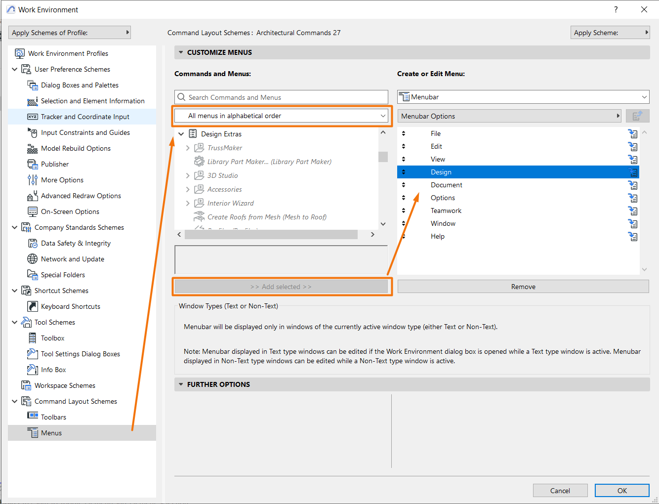Click the Help question mark icon
Screen dimensions: 659x504
tap(616, 9)
